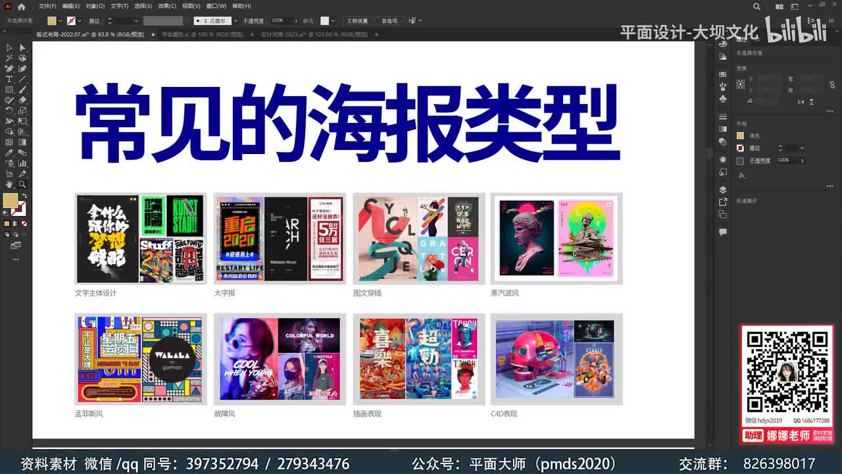Click the stroke swatch beside 描边 in Properties
842x474 pixels.
coord(740,148)
